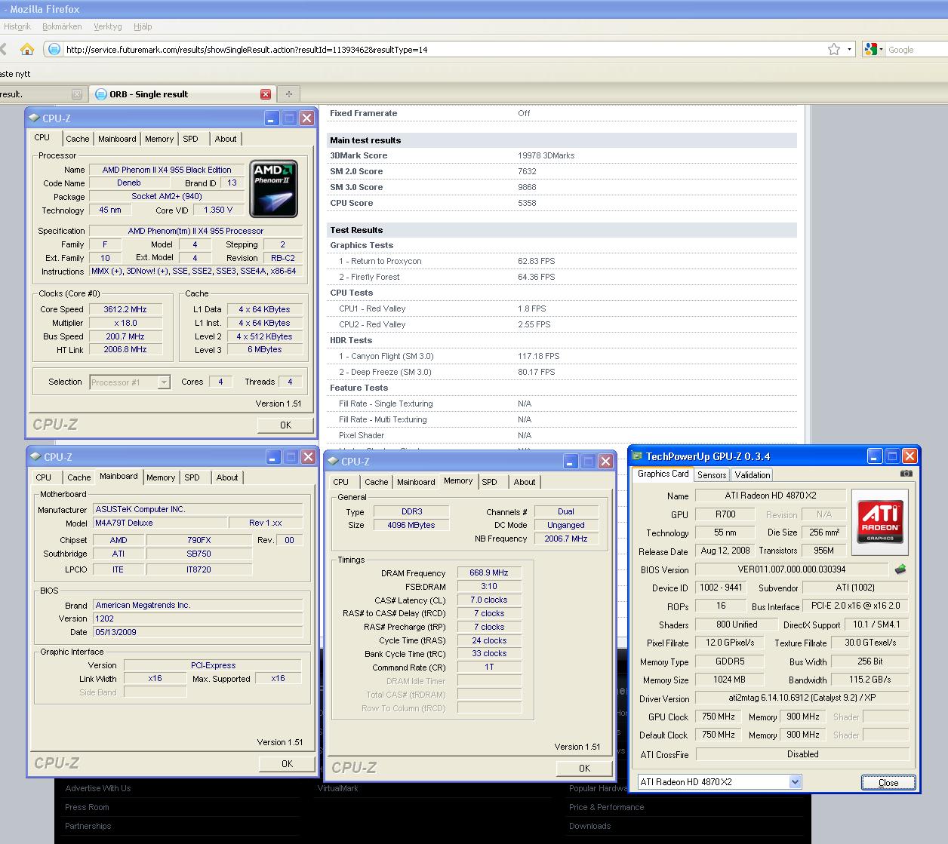Minimize the CPU-Z Memory window
948x844 pixels.
pyautogui.click(x=570, y=462)
